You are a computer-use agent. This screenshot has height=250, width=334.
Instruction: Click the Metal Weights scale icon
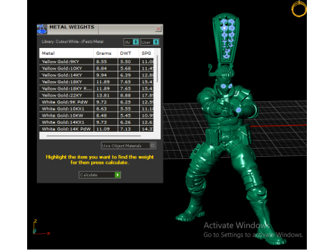pos(42,29)
